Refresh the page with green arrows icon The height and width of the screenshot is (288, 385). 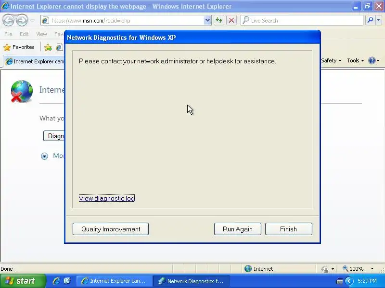click(x=219, y=20)
